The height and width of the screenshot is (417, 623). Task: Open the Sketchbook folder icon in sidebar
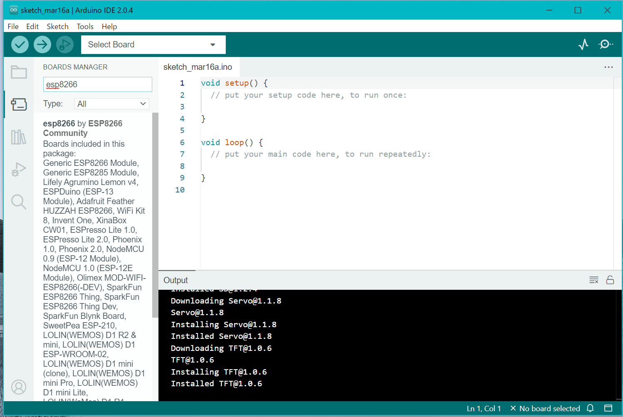point(18,72)
